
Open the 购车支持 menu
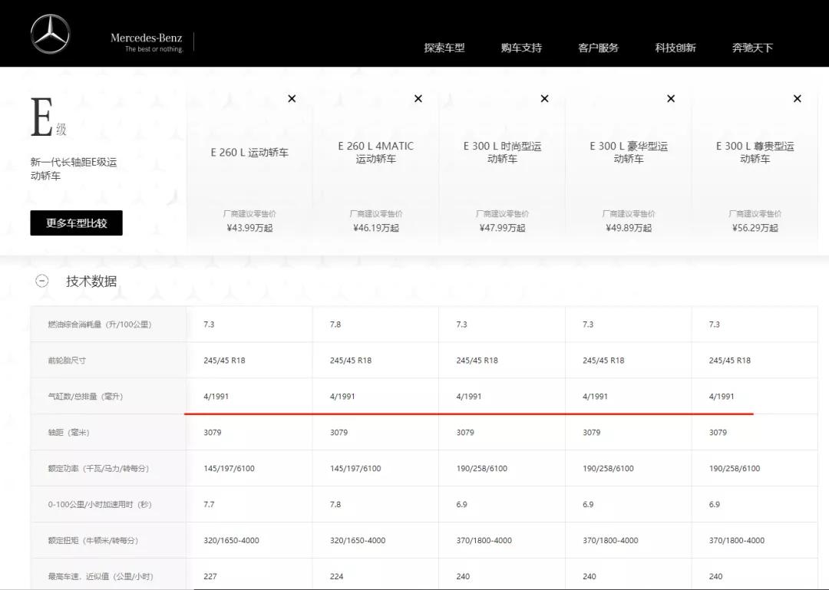pos(521,48)
